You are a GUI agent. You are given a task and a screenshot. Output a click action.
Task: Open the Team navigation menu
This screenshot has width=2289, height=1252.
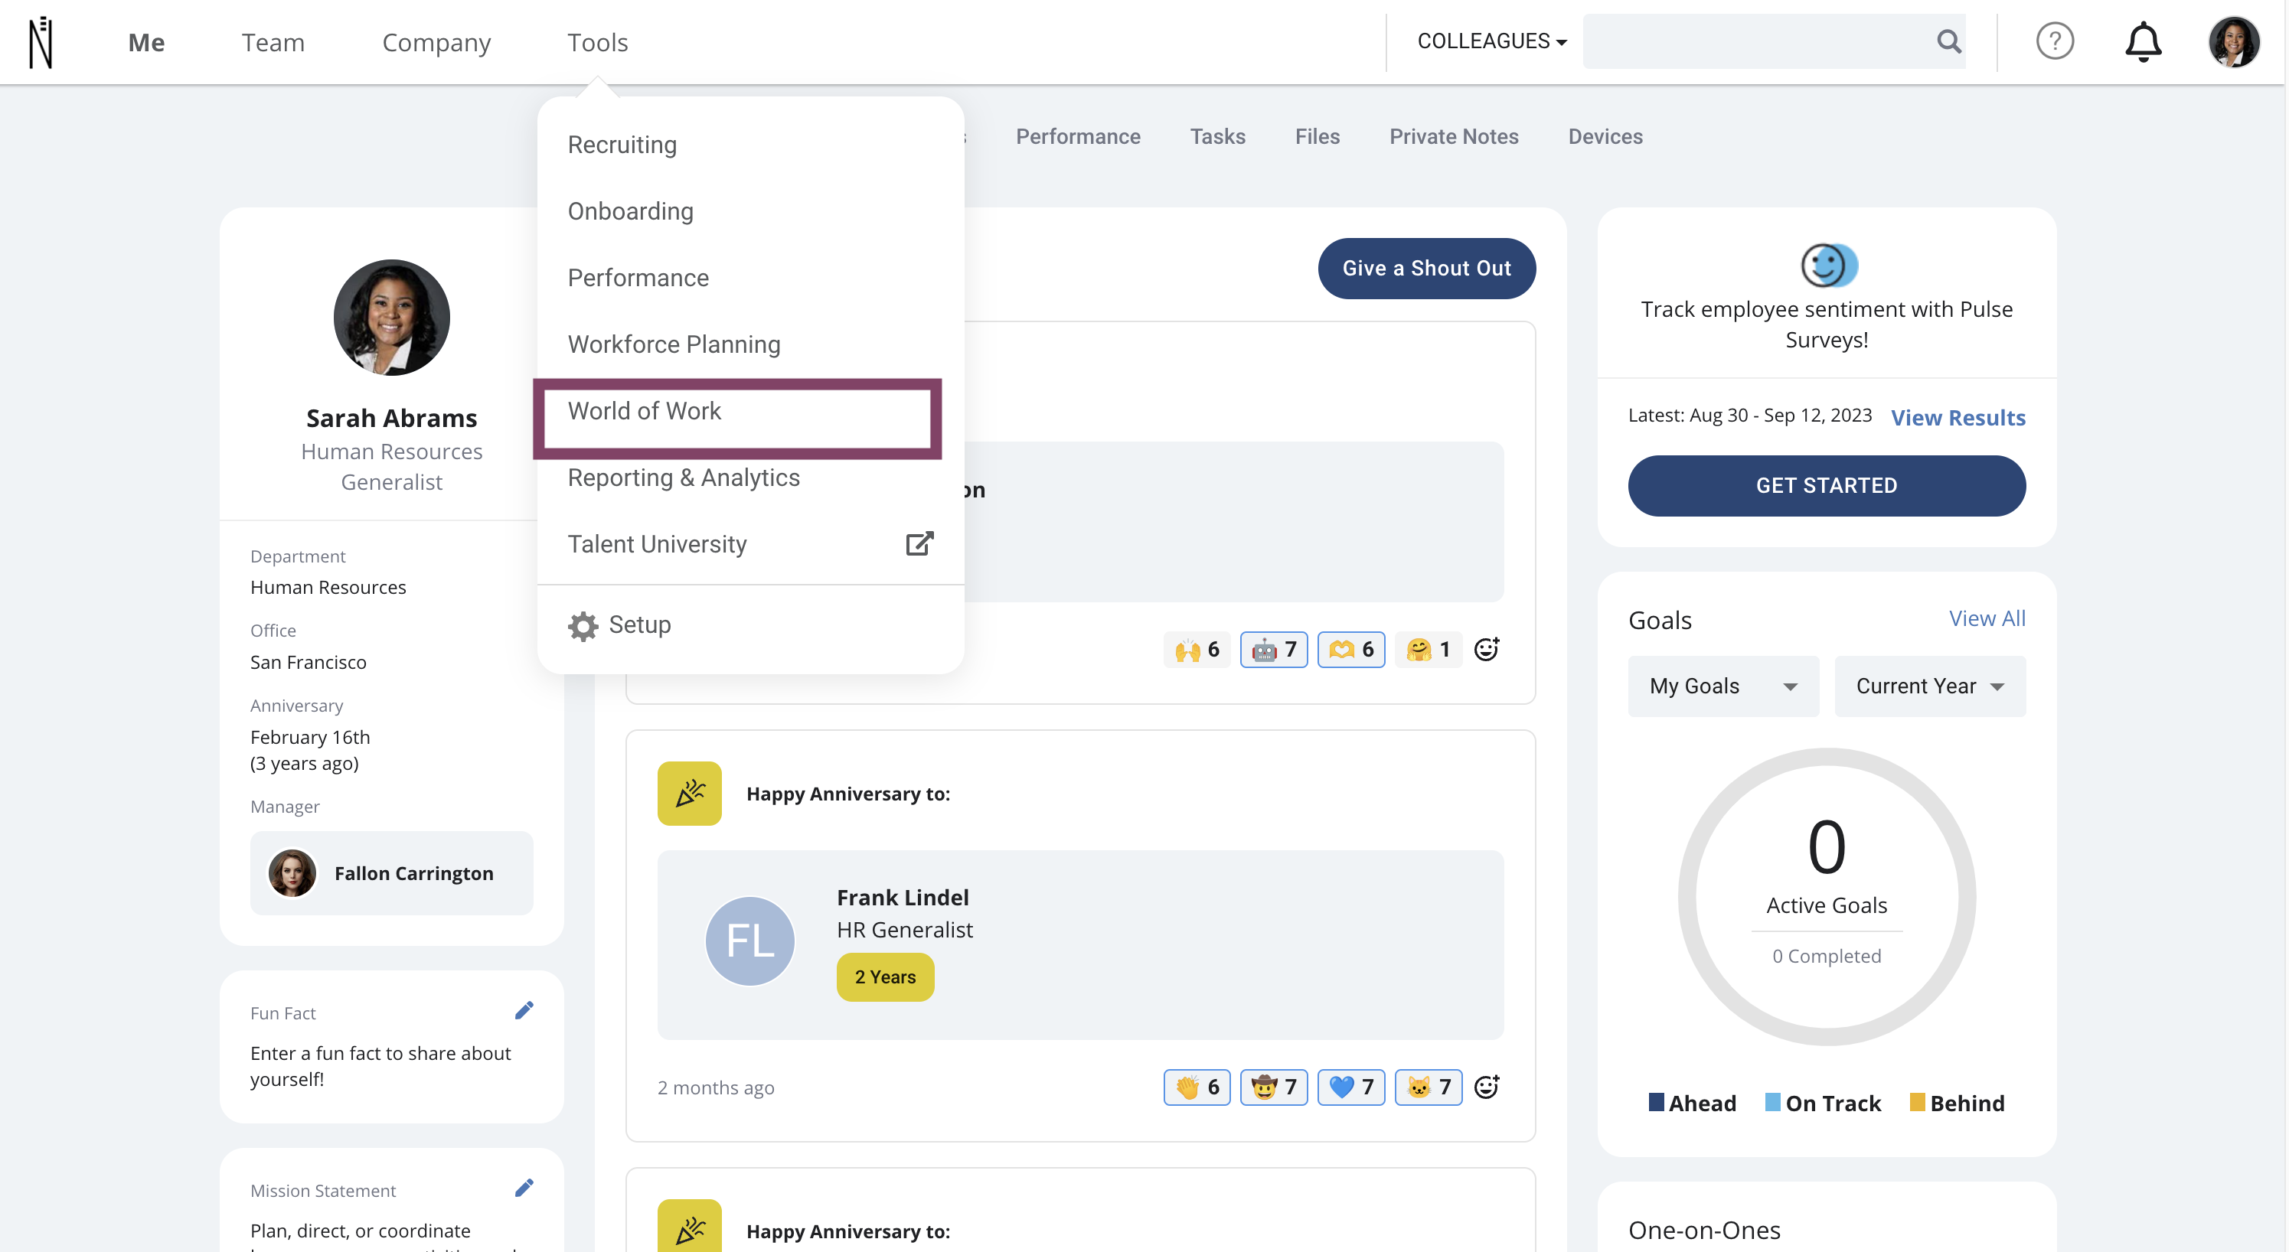(x=273, y=43)
